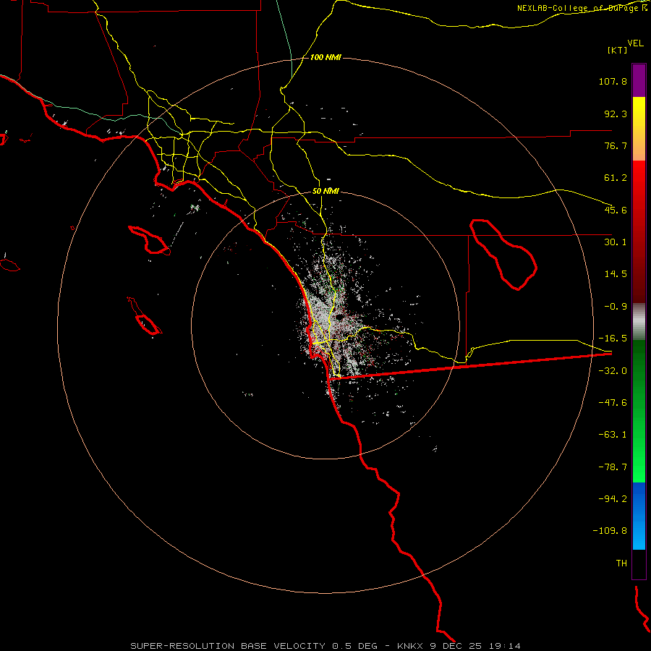Click the 30.1 velocity scale value
This screenshot has width=651, height=651.
coord(616,242)
